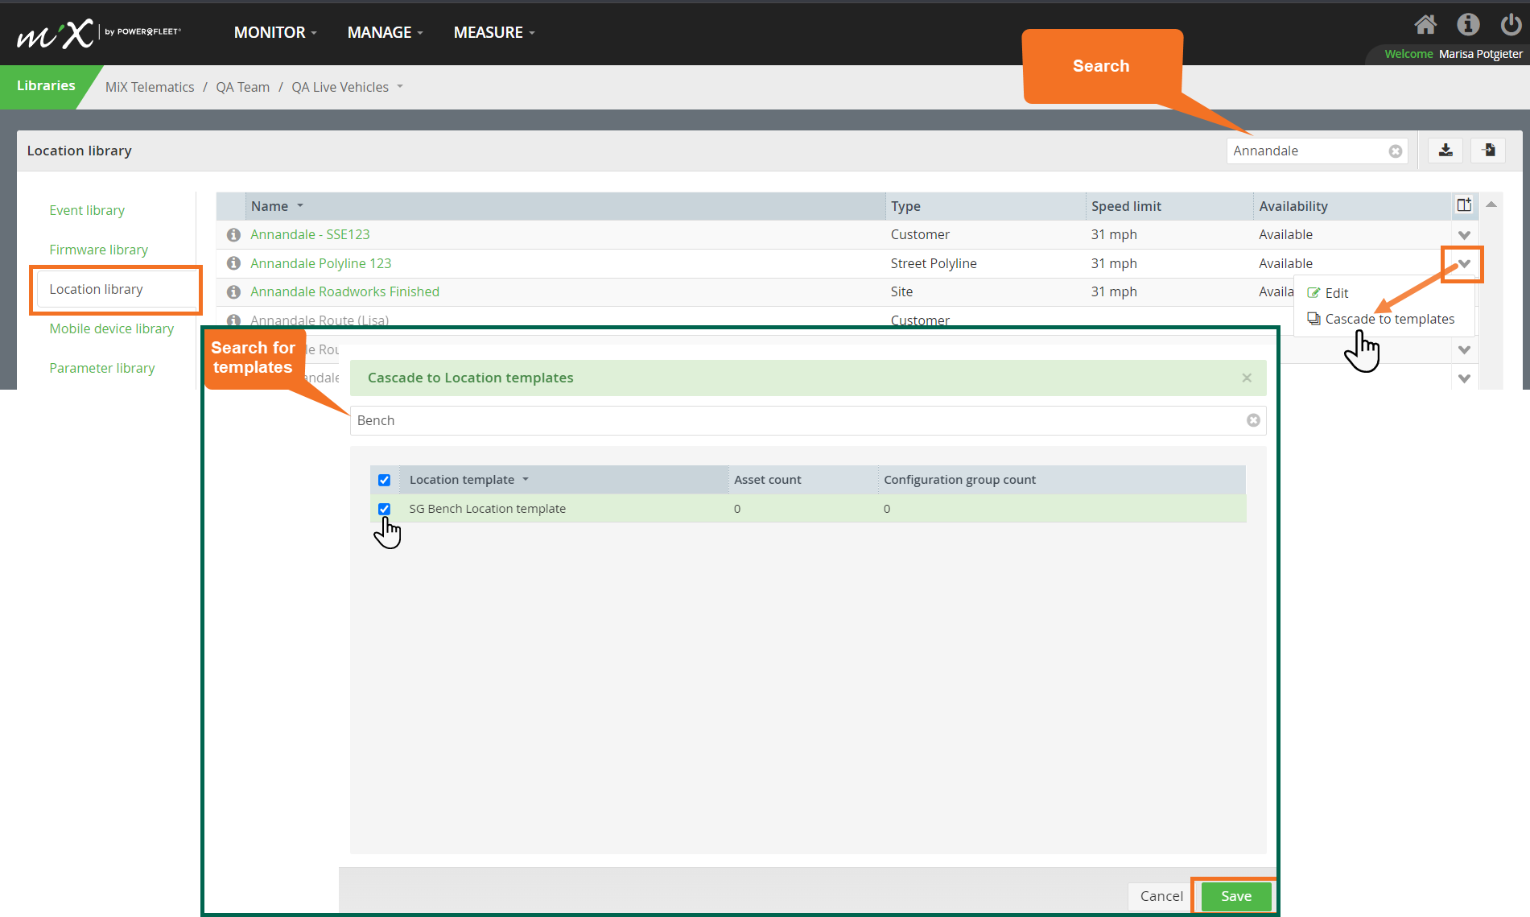Go to MiX Telematics breadcrumb
Image resolution: width=1530 pixels, height=917 pixels.
[150, 87]
